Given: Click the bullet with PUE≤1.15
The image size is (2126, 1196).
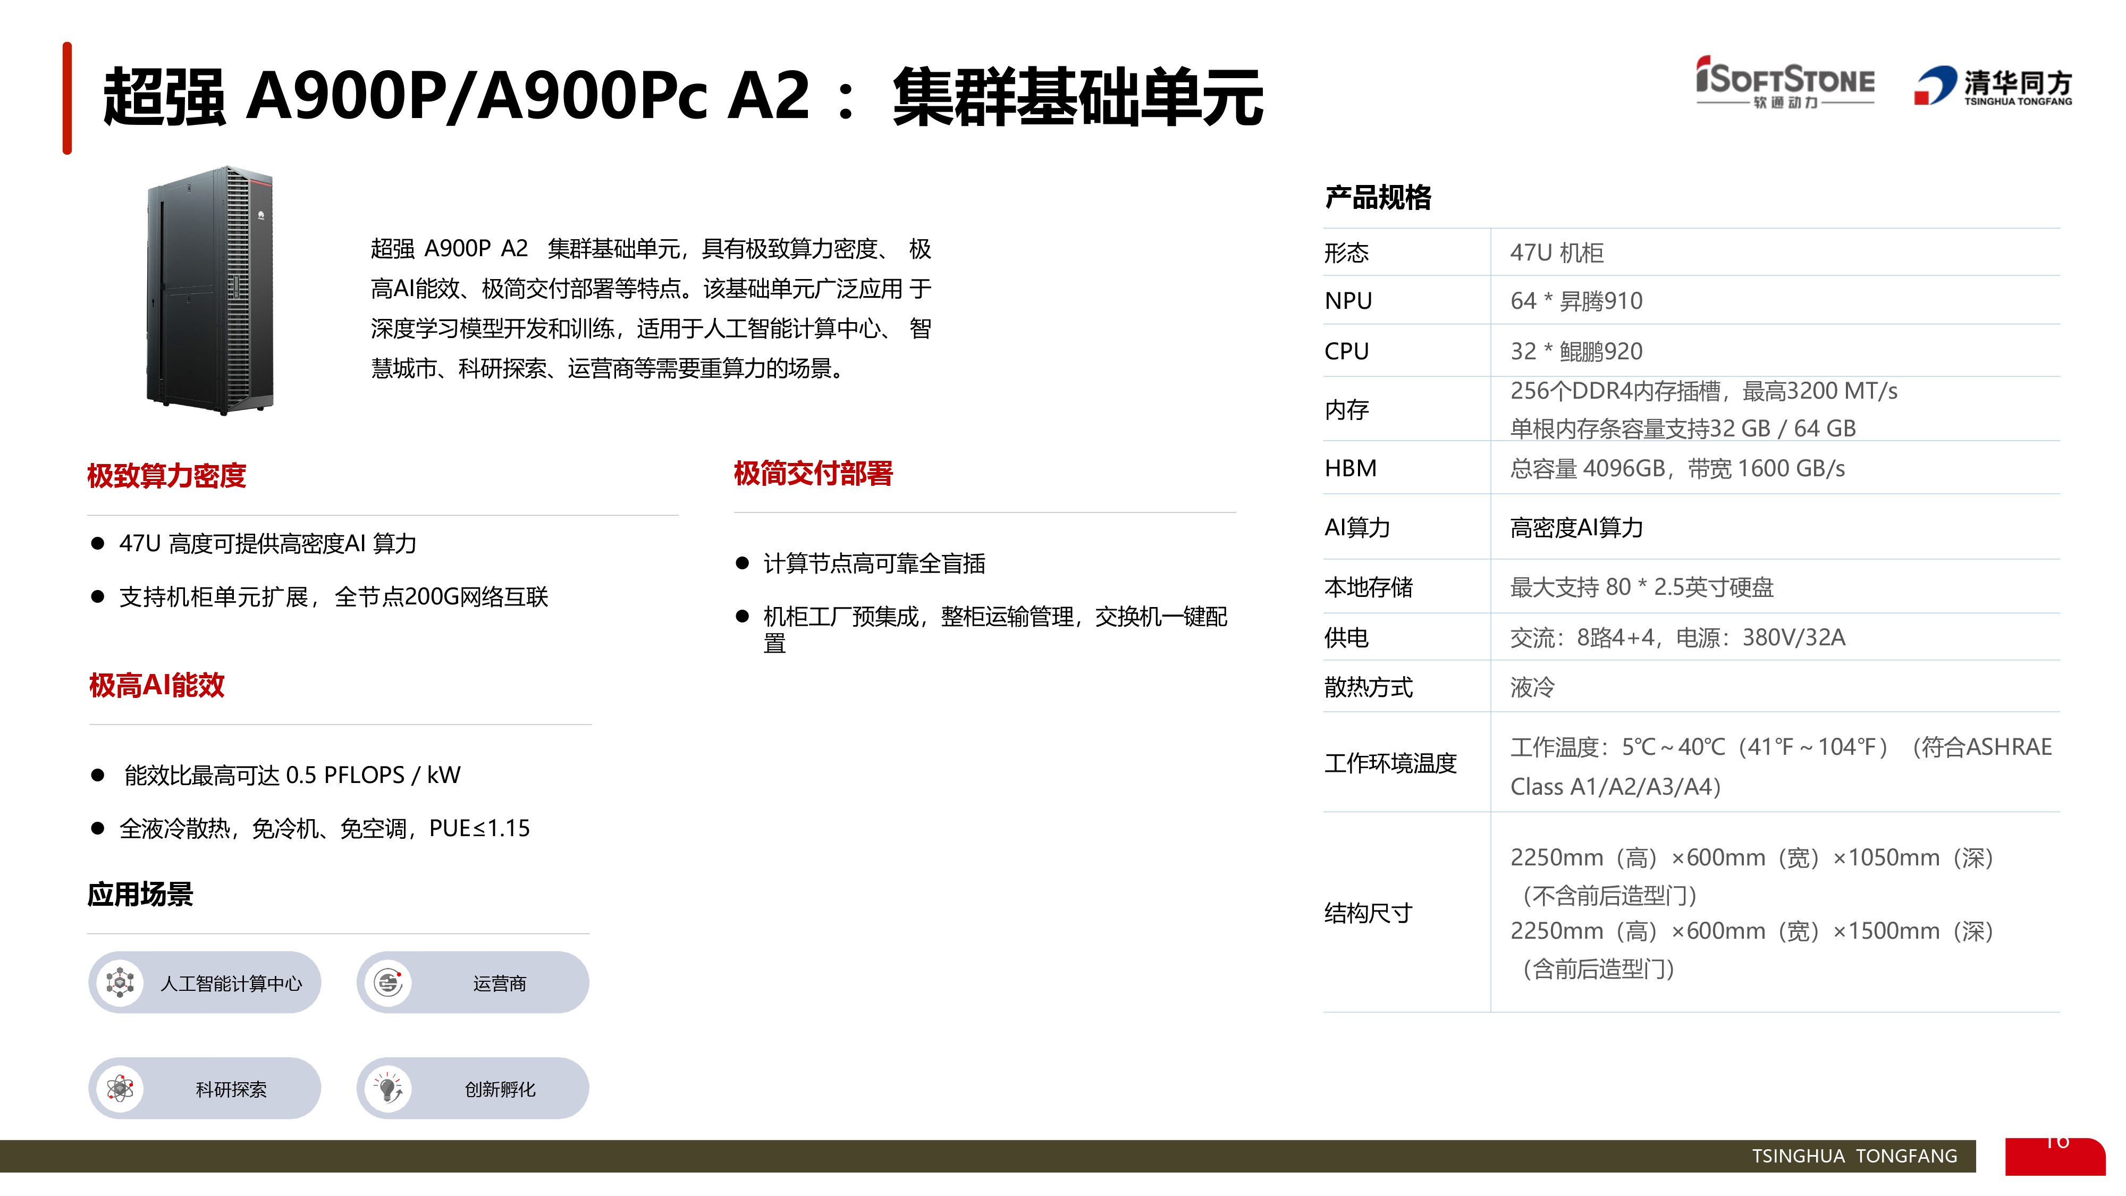Looking at the screenshot, I should tap(324, 828).
